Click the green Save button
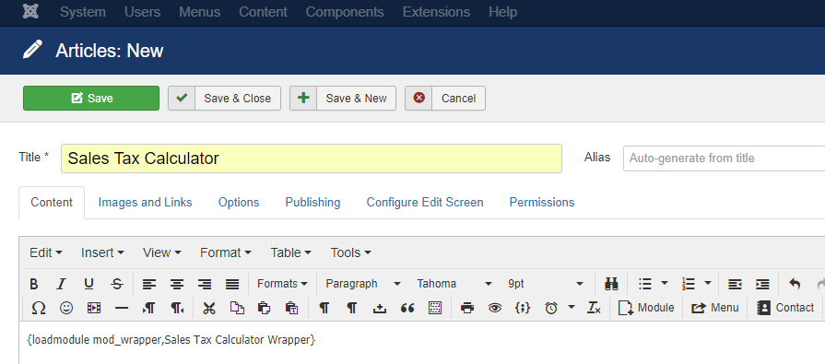 [91, 99]
